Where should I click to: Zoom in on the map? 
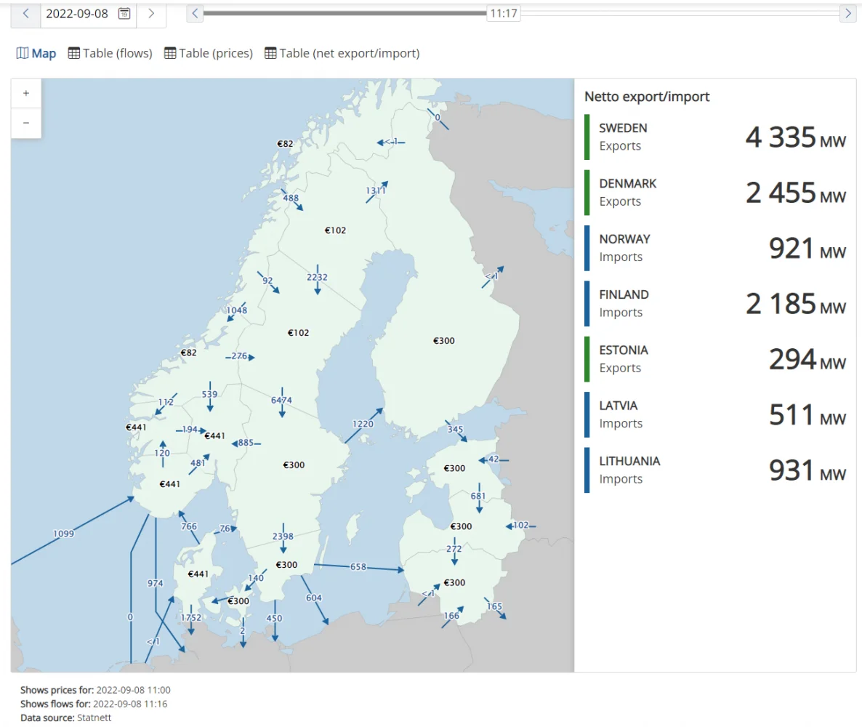(x=26, y=94)
